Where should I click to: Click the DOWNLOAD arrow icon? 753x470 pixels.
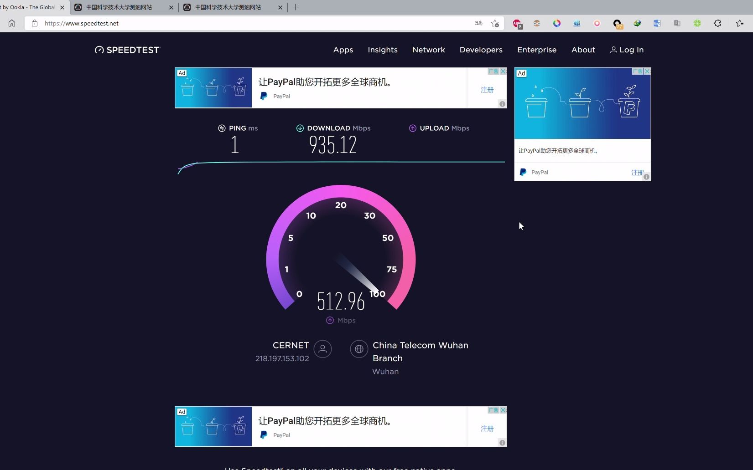(300, 128)
